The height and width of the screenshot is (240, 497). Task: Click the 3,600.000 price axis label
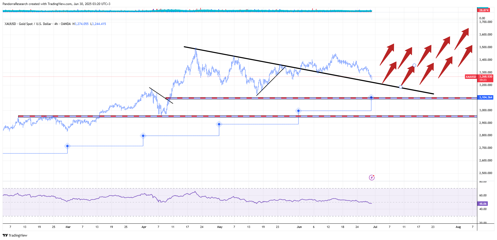click(x=486, y=34)
